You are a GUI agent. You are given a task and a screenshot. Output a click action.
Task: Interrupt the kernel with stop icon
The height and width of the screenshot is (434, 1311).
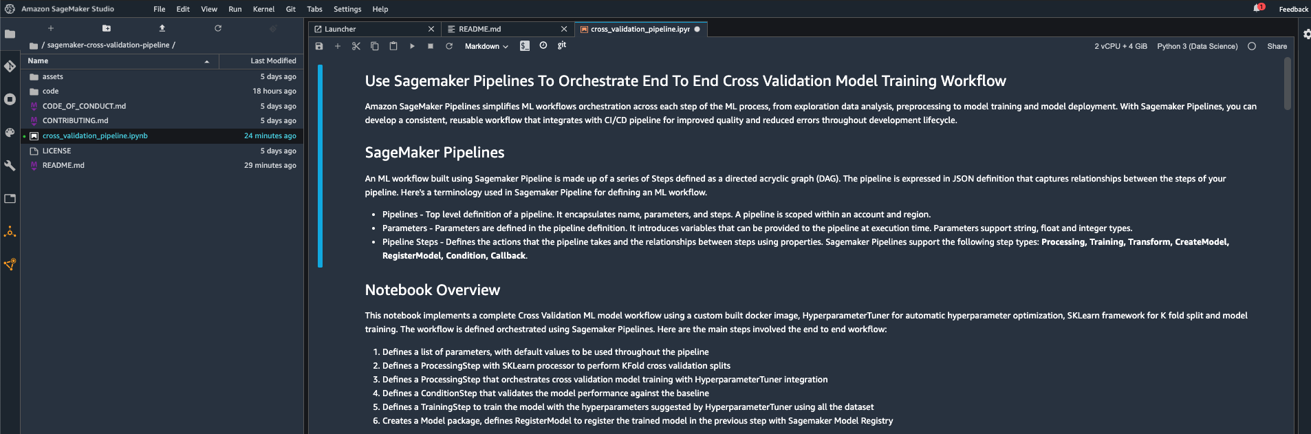(431, 46)
